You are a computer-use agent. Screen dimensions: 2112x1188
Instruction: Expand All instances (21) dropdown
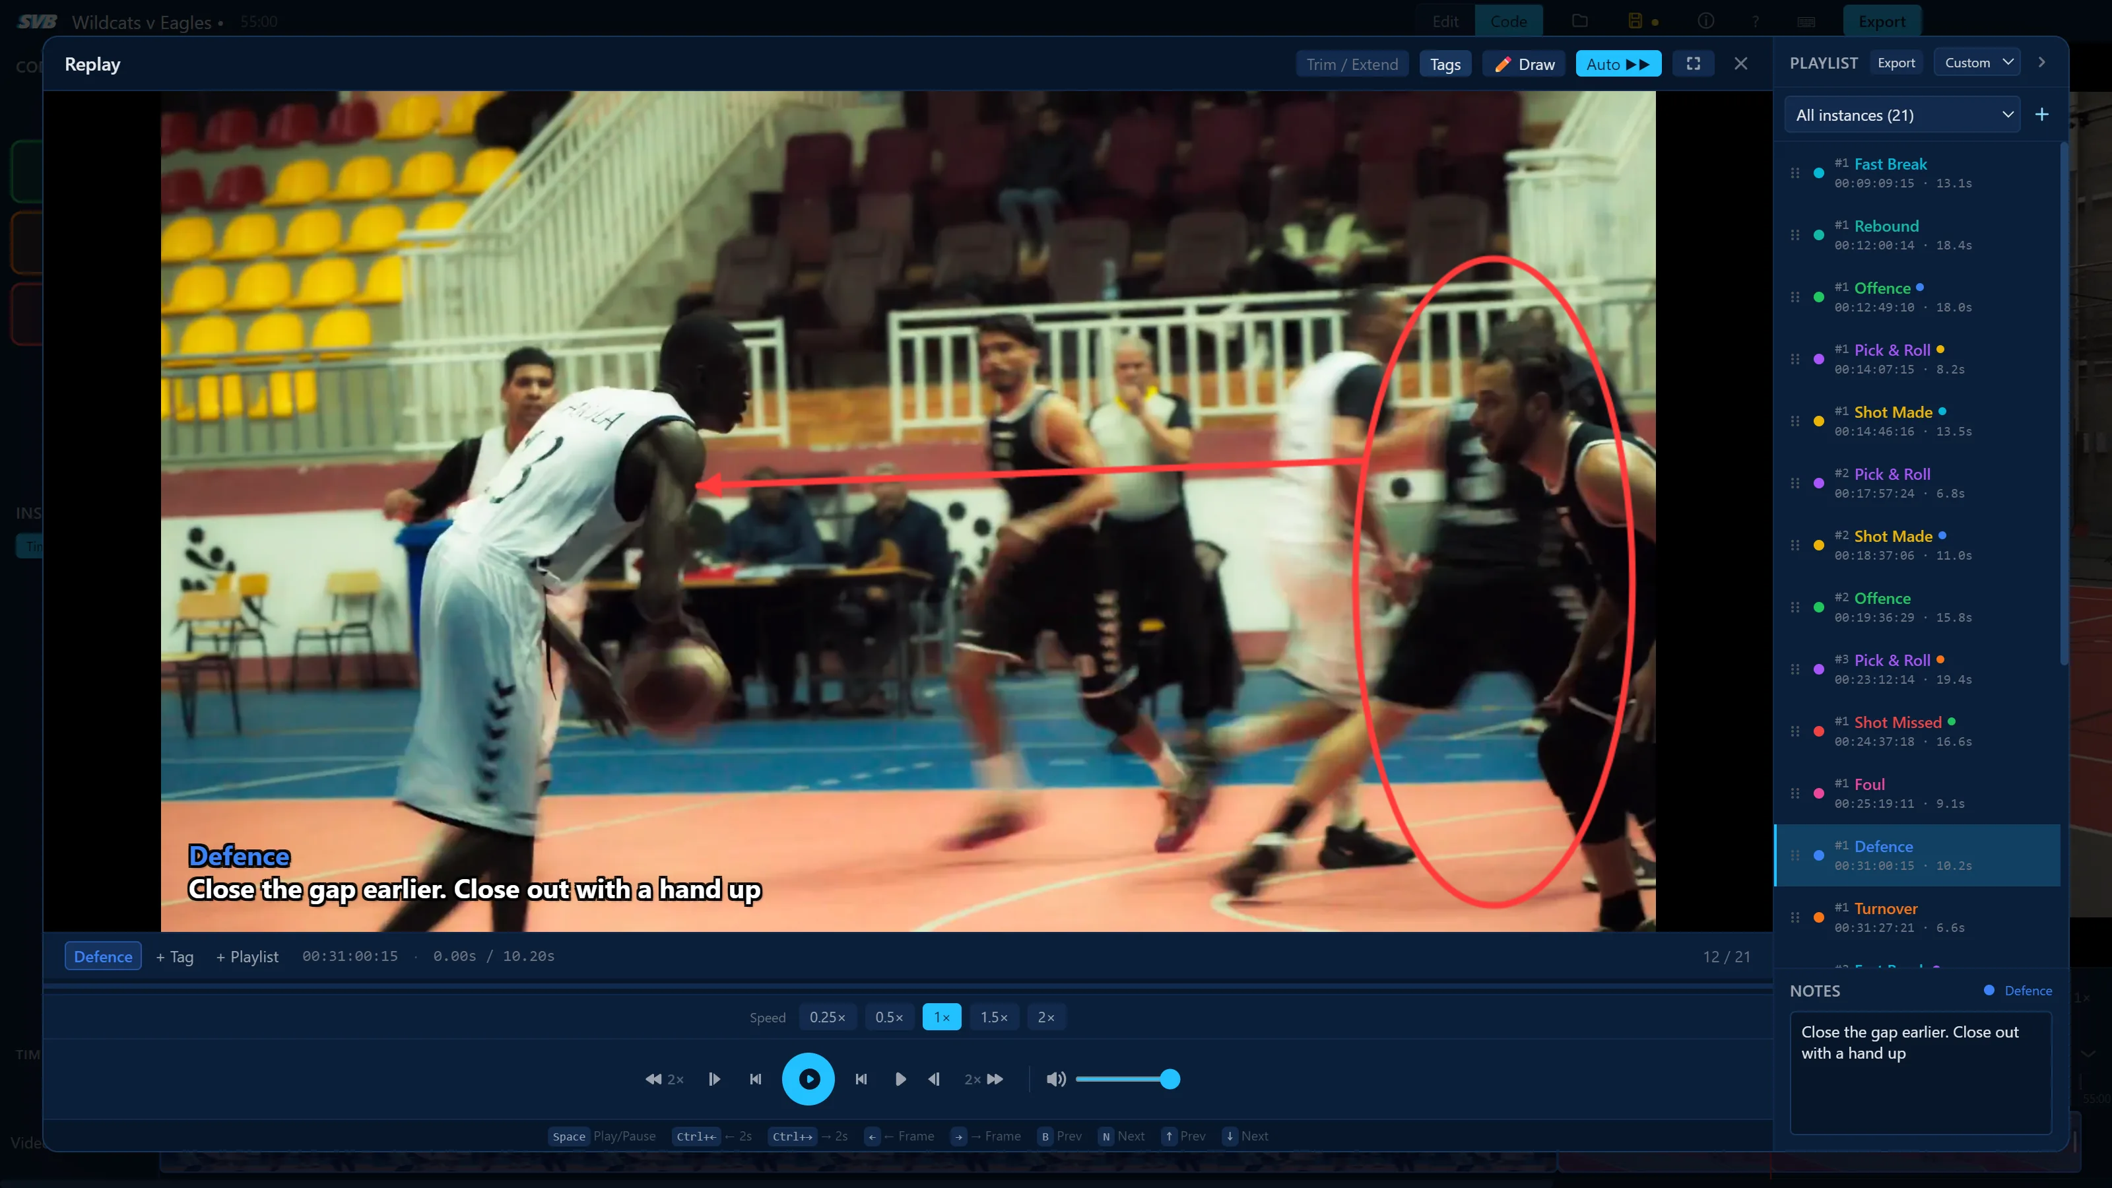(1902, 115)
